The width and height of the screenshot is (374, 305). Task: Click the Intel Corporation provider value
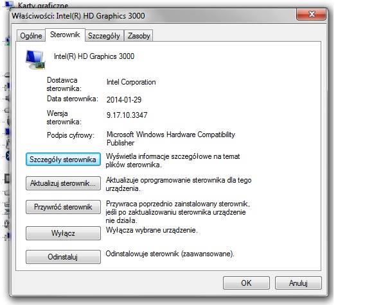[131, 82]
